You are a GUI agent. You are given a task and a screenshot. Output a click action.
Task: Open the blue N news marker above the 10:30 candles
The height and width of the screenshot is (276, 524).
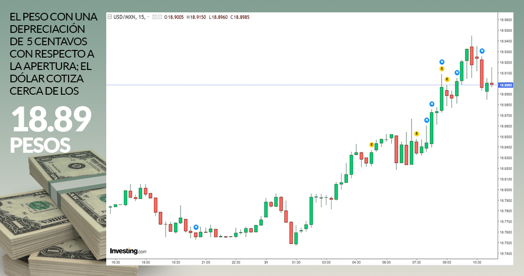pos(482,51)
